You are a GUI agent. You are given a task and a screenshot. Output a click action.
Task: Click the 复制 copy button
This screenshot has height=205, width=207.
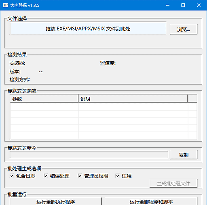click(184, 155)
